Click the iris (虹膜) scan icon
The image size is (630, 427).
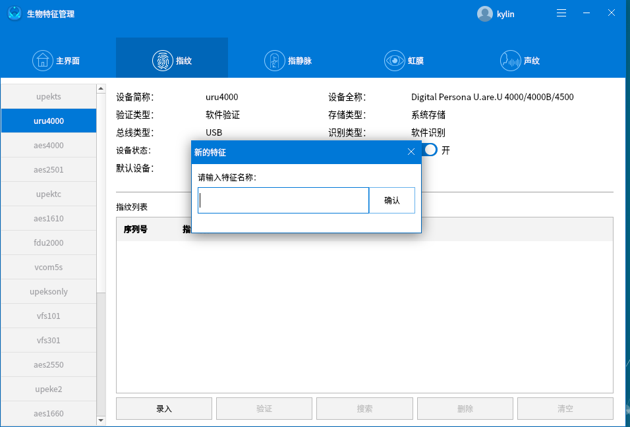pyautogui.click(x=395, y=60)
